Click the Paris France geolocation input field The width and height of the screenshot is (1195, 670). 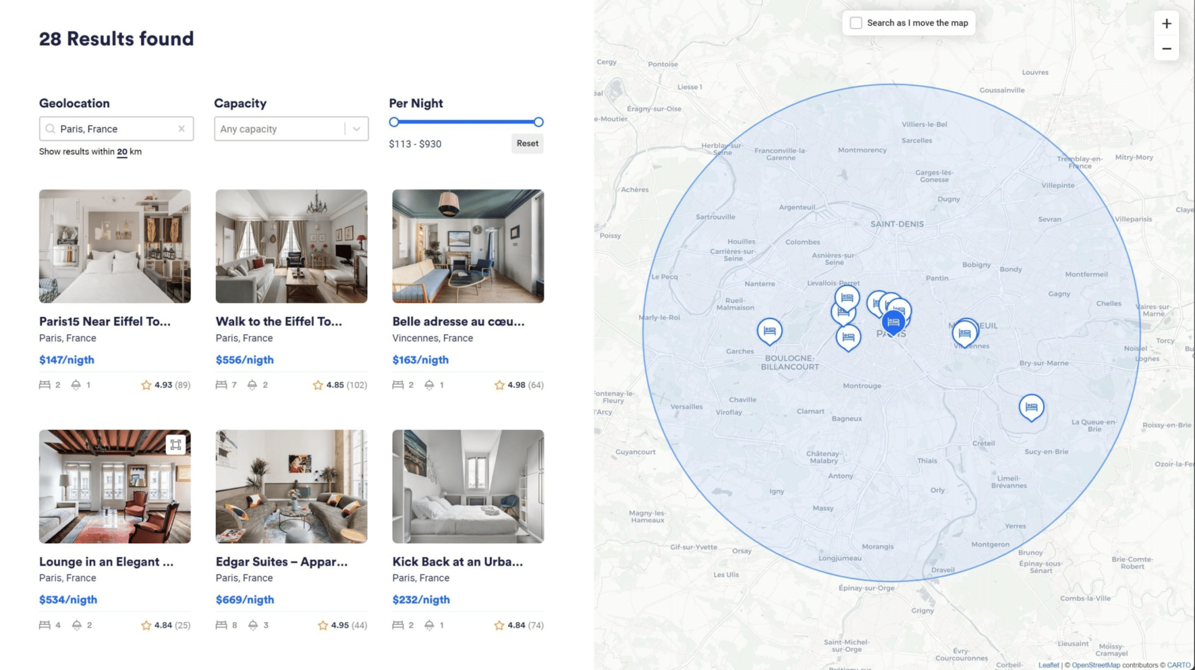(116, 128)
